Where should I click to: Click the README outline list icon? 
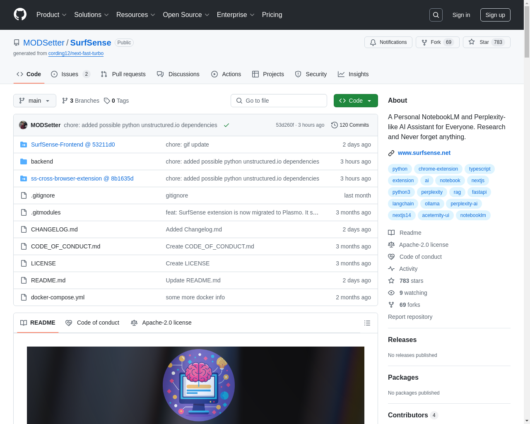(x=367, y=323)
